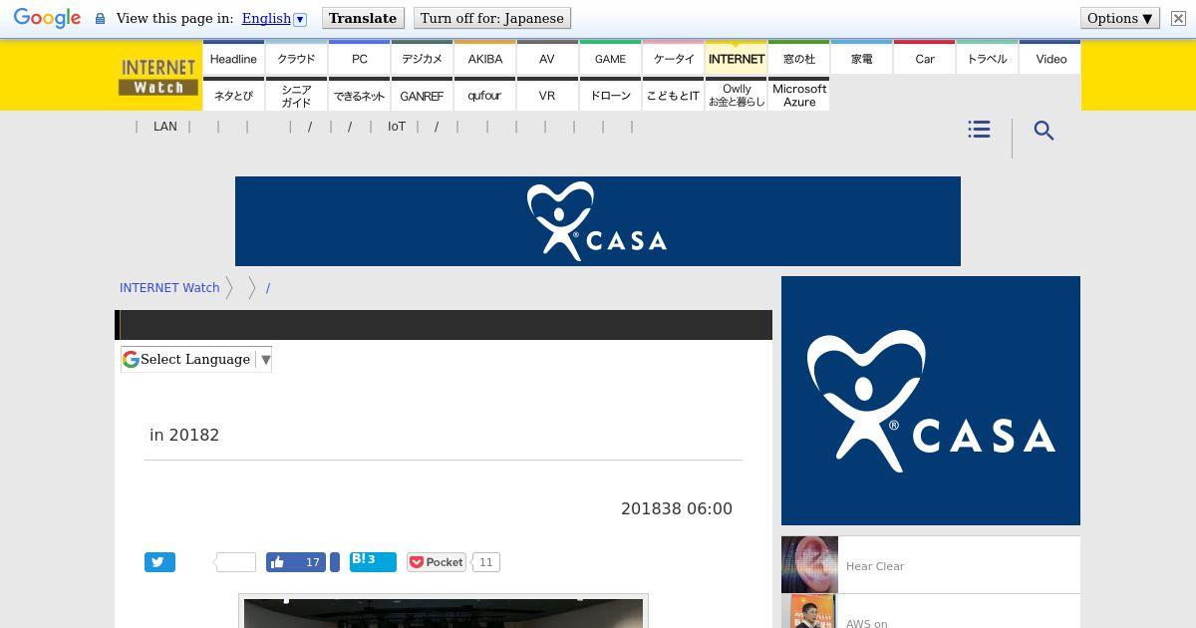Go to the AKIBA tab
Viewport: 1196px width, 628px height.
click(484, 58)
